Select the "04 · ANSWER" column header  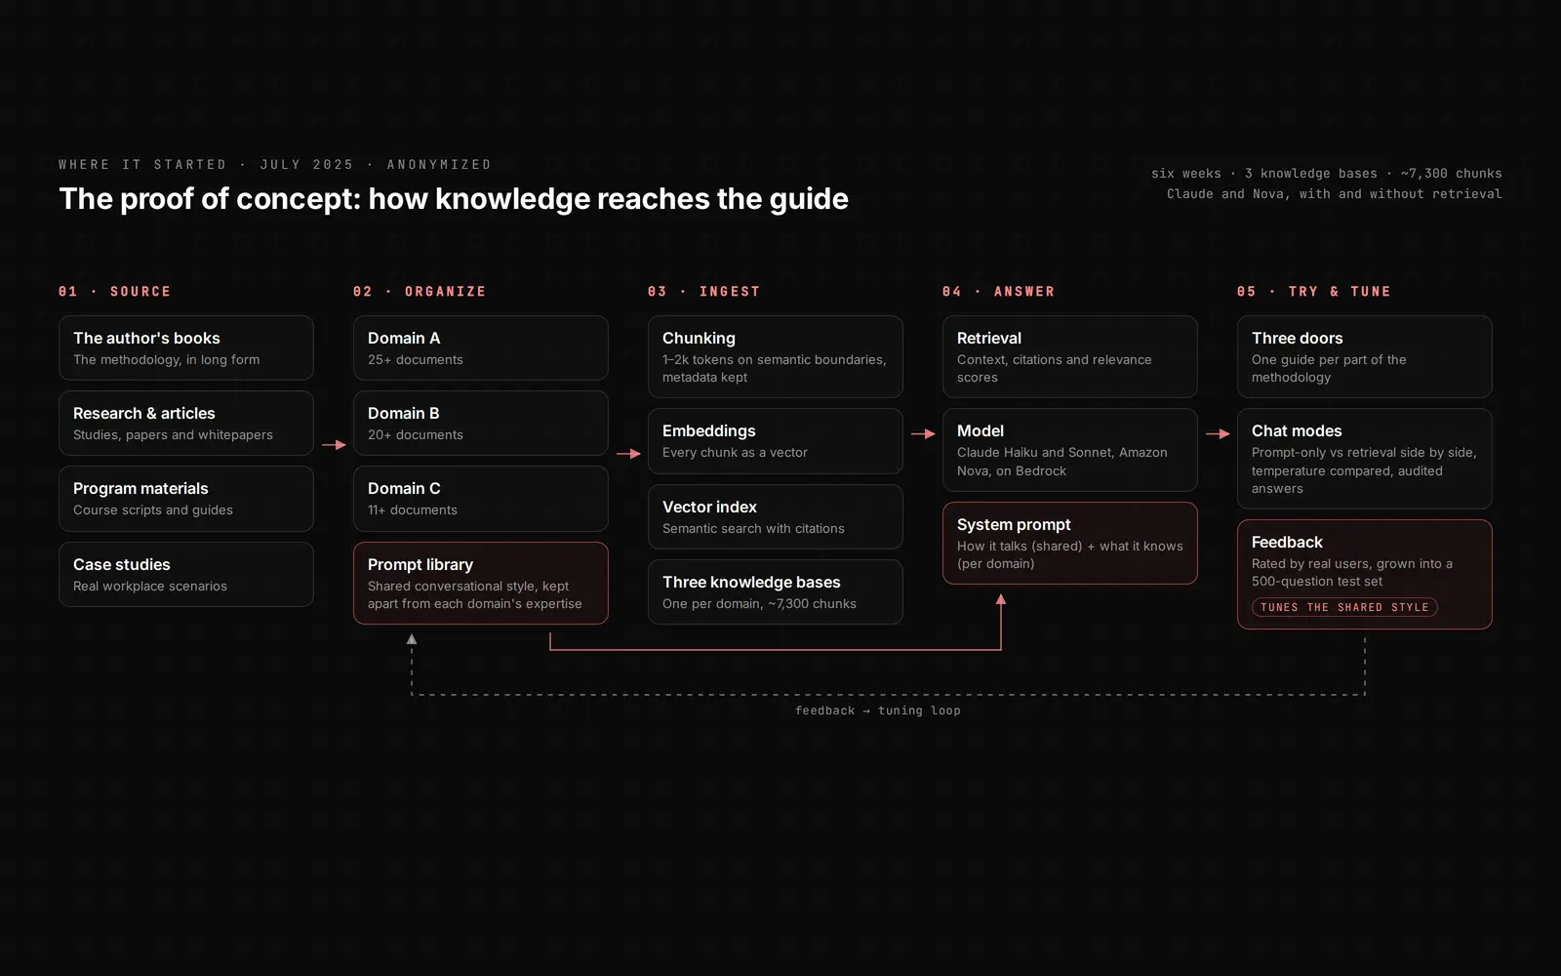click(999, 291)
